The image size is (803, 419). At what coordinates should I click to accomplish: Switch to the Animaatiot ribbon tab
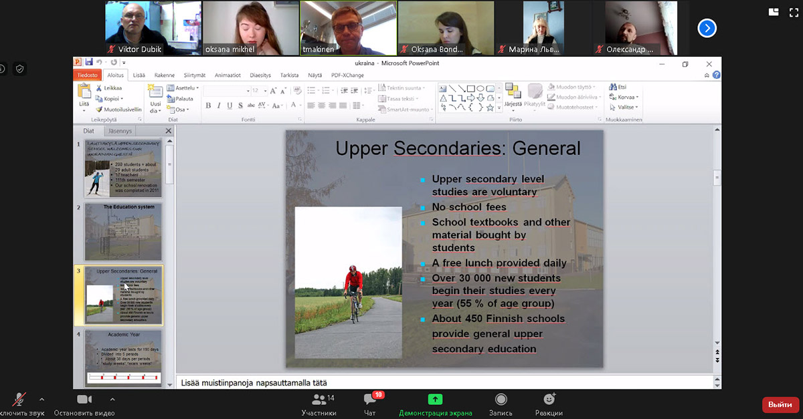[228, 75]
